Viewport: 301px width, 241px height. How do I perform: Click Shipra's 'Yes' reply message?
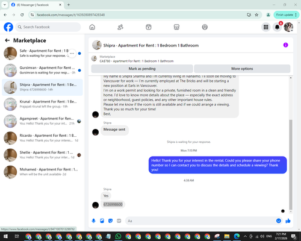coord(106,196)
